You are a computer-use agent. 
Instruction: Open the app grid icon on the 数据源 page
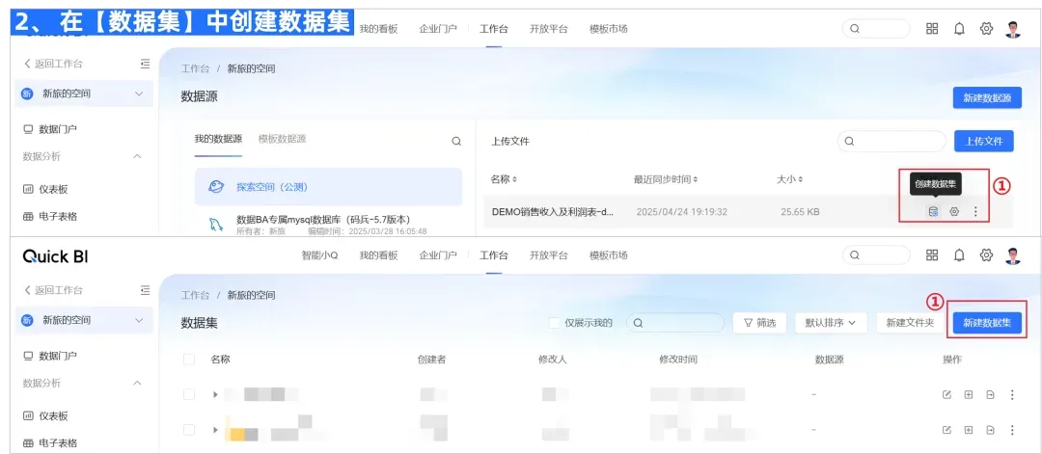pos(932,29)
